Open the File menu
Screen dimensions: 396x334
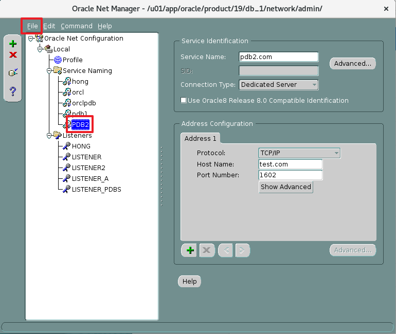tap(32, 26)
